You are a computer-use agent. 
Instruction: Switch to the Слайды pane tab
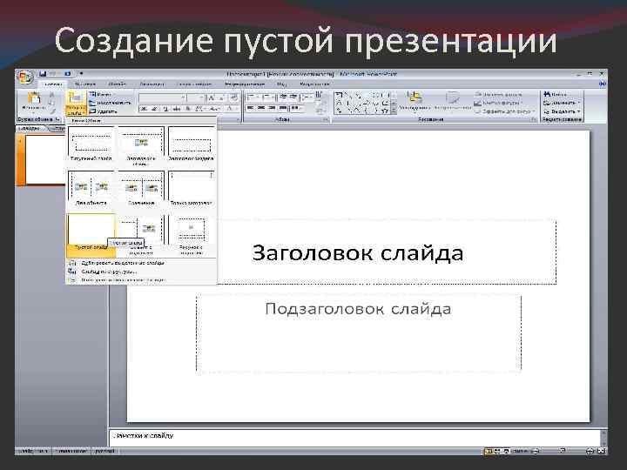[x=30, y=128]
